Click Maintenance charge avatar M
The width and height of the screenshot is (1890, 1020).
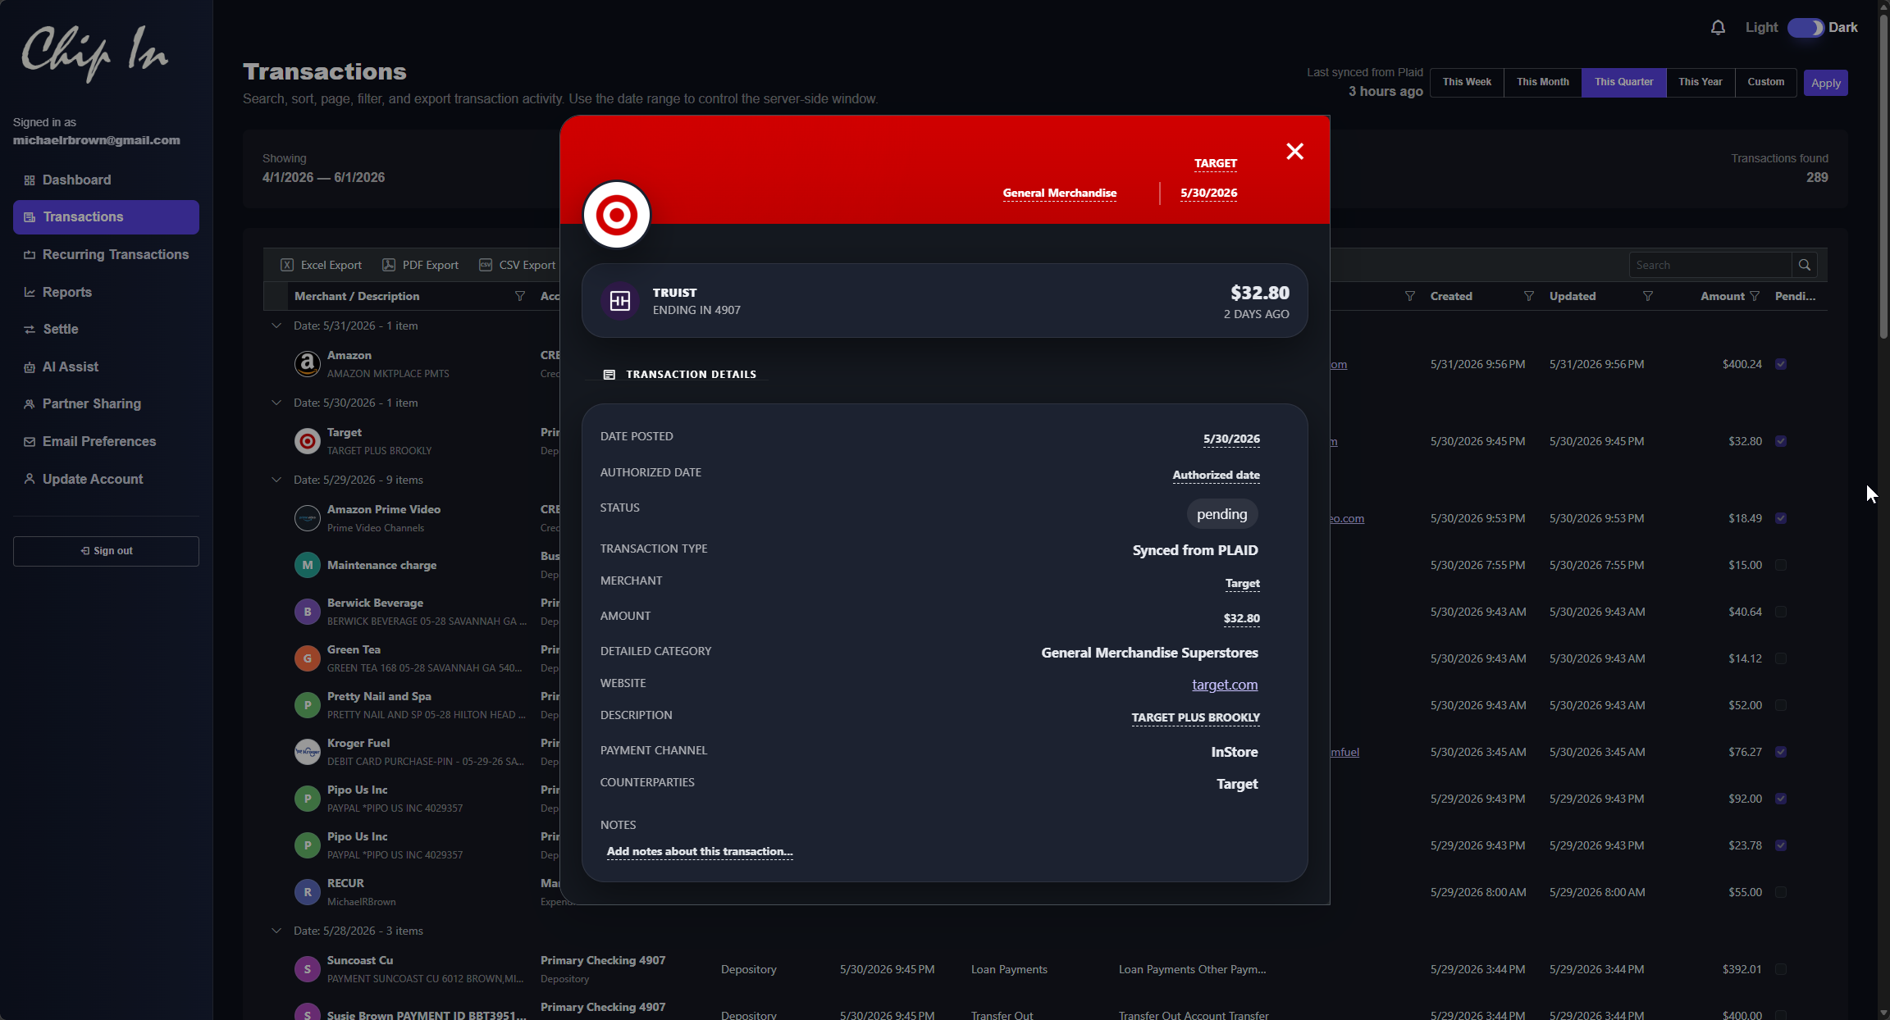click(308, 565)
